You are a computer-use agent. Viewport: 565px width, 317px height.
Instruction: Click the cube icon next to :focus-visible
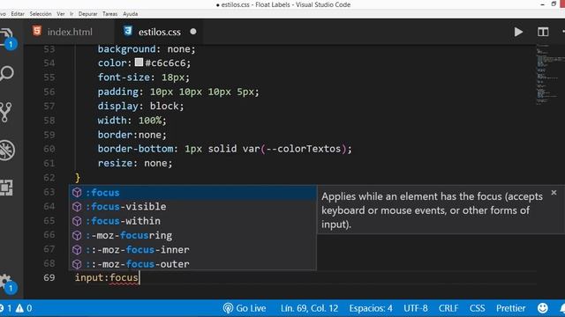(x=77, y=207)
